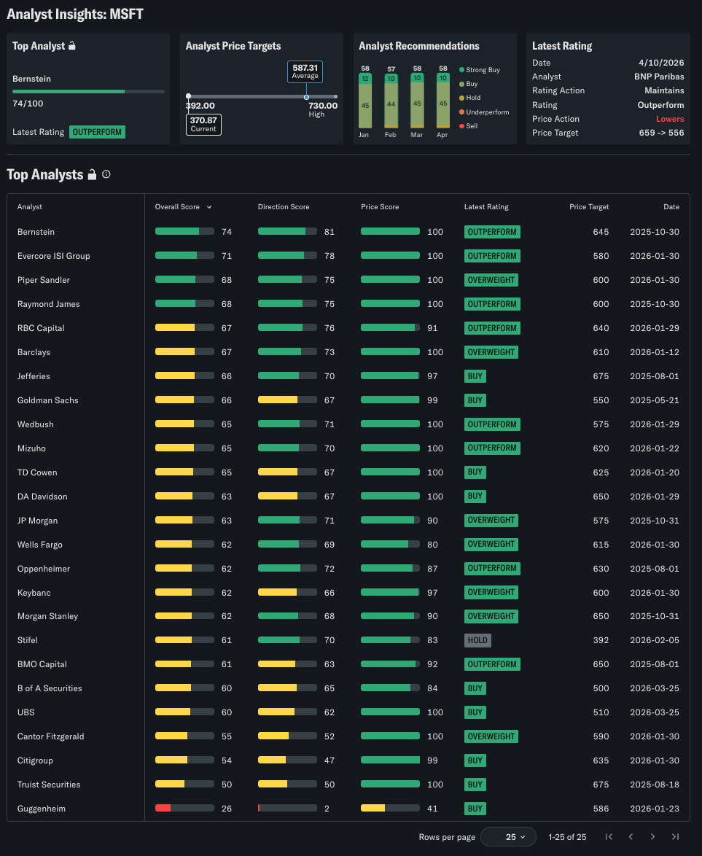Click the Direction Score column header
The height and width of the screenshot is (856, 702).
click(284, 207)
